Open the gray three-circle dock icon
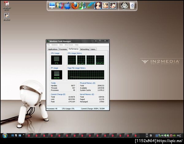Screen dimensions: 184x144 pyautogui.click(x=124, y=6)
